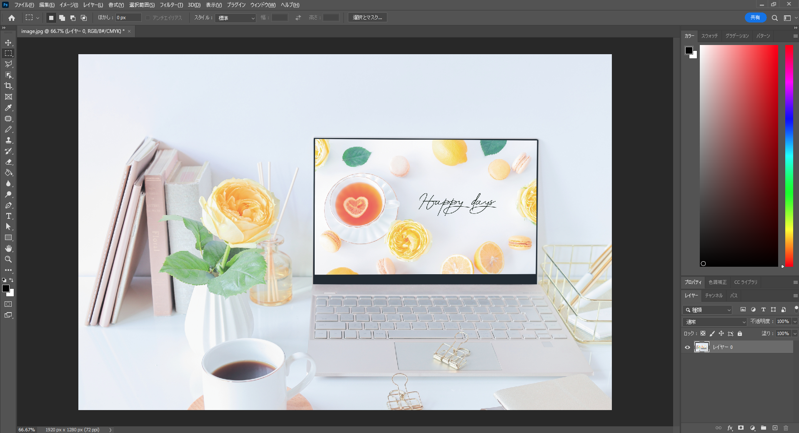Image resolution: width=799 pixels, height=433 pixels.
Task: Select the Eyedropper tool
Action: coord(8,108)
